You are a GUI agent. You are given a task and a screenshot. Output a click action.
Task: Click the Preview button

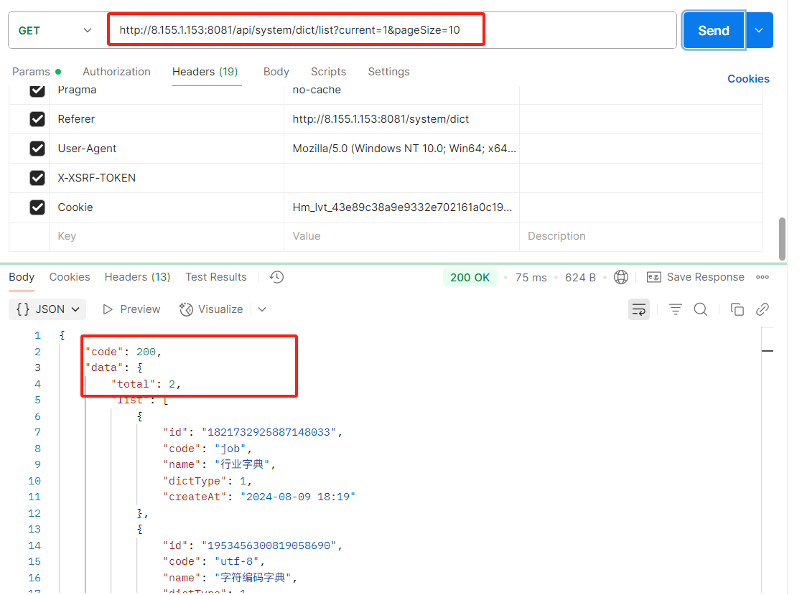click(131, 309)
